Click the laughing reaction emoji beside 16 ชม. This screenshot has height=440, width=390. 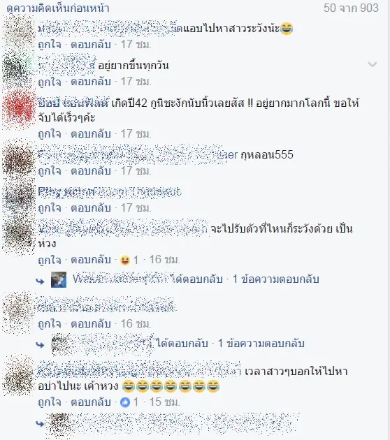125,260
